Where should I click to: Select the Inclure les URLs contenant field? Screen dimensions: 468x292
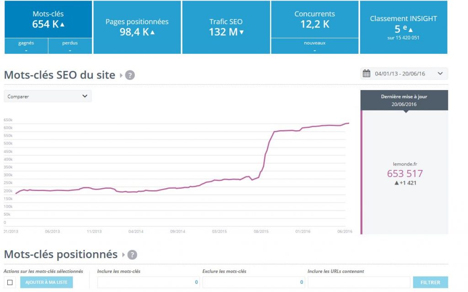click(x=358, y=282)
